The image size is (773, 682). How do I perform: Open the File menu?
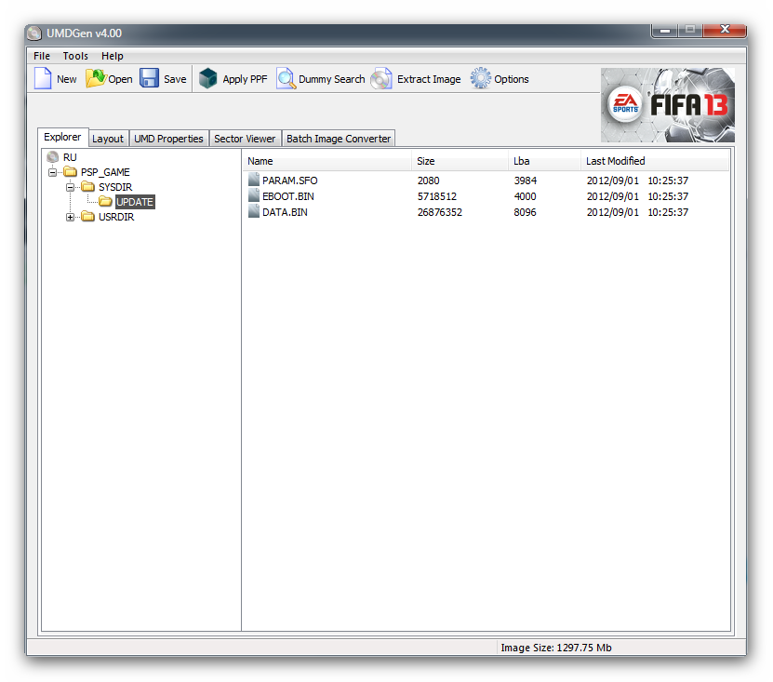coord(42,56)
